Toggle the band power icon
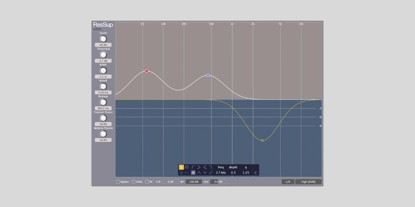The width and height of the screenshot is (415, 207). pos(181,173)
